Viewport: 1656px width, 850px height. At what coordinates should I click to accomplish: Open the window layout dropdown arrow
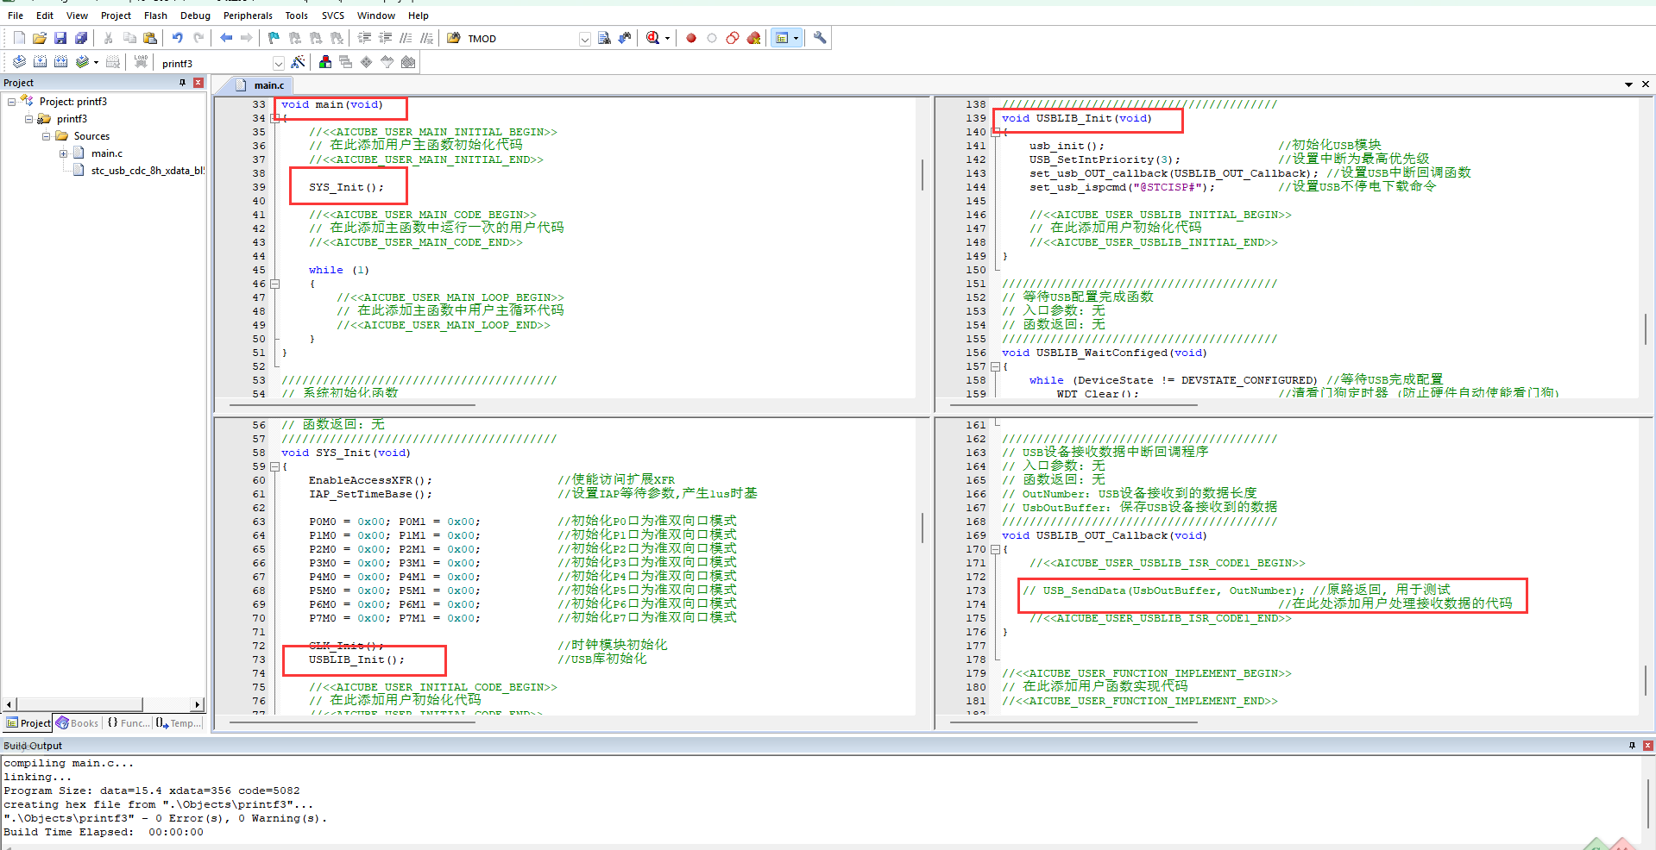(796, 38)
